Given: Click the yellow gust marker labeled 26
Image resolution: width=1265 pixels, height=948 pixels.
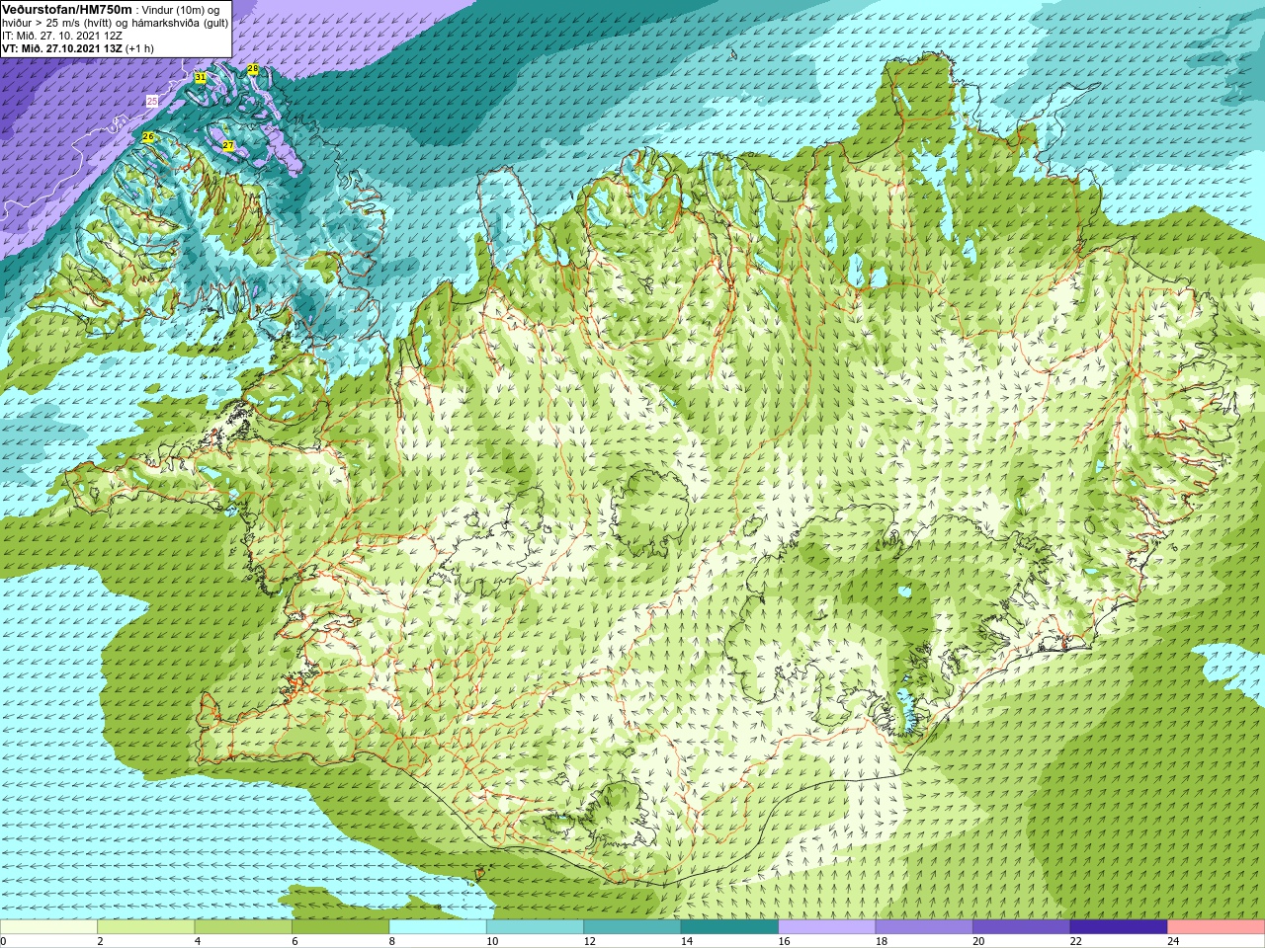Looking at the screenshot, I should pyautogui.click(x=148, y=136).
